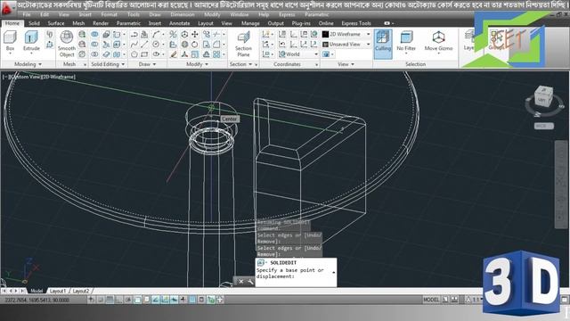
Task: Toggle Ortho Mode in status bar
Action: [118, 300]
